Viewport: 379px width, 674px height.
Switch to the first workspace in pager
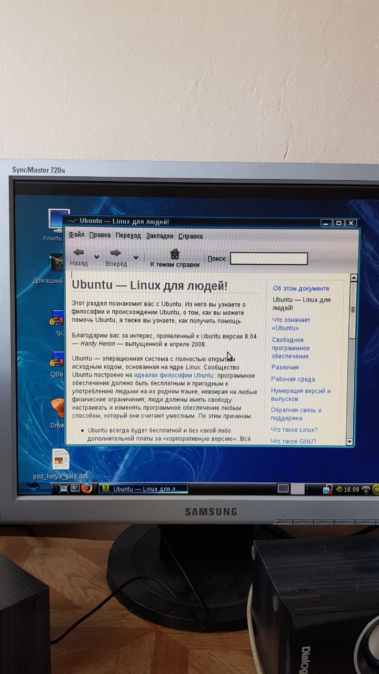point(284,489)
